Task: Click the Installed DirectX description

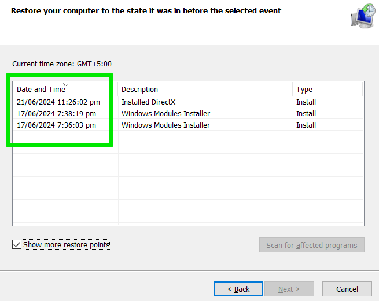Action: 148,102
